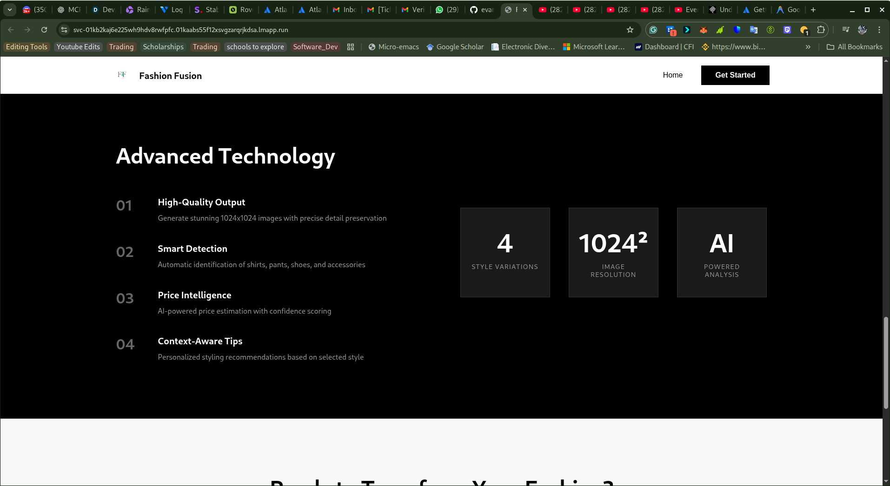The width and height of the screenshot is (890, 486).
Task: Click the 'High-Quality Output' feature heading
Action: coord(201,203)
